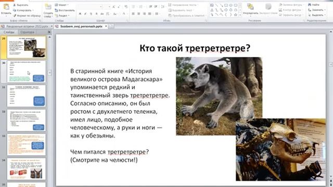The height and width of the screenshot is (187, 333).
Task: Close the Sozdaem_svoj_personazh.pptx tab
Action: coord(106,26)
